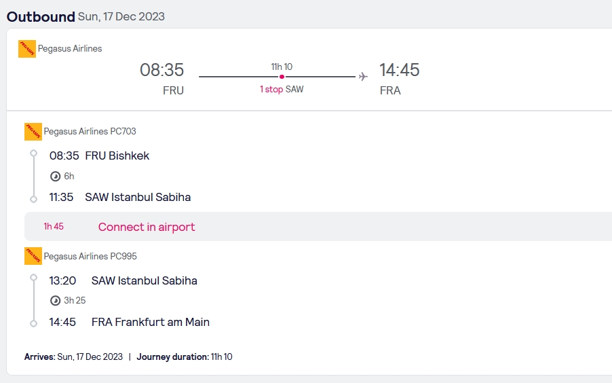Click the 6h duration clock icon
612x383 pixels.
pos(56,177)
